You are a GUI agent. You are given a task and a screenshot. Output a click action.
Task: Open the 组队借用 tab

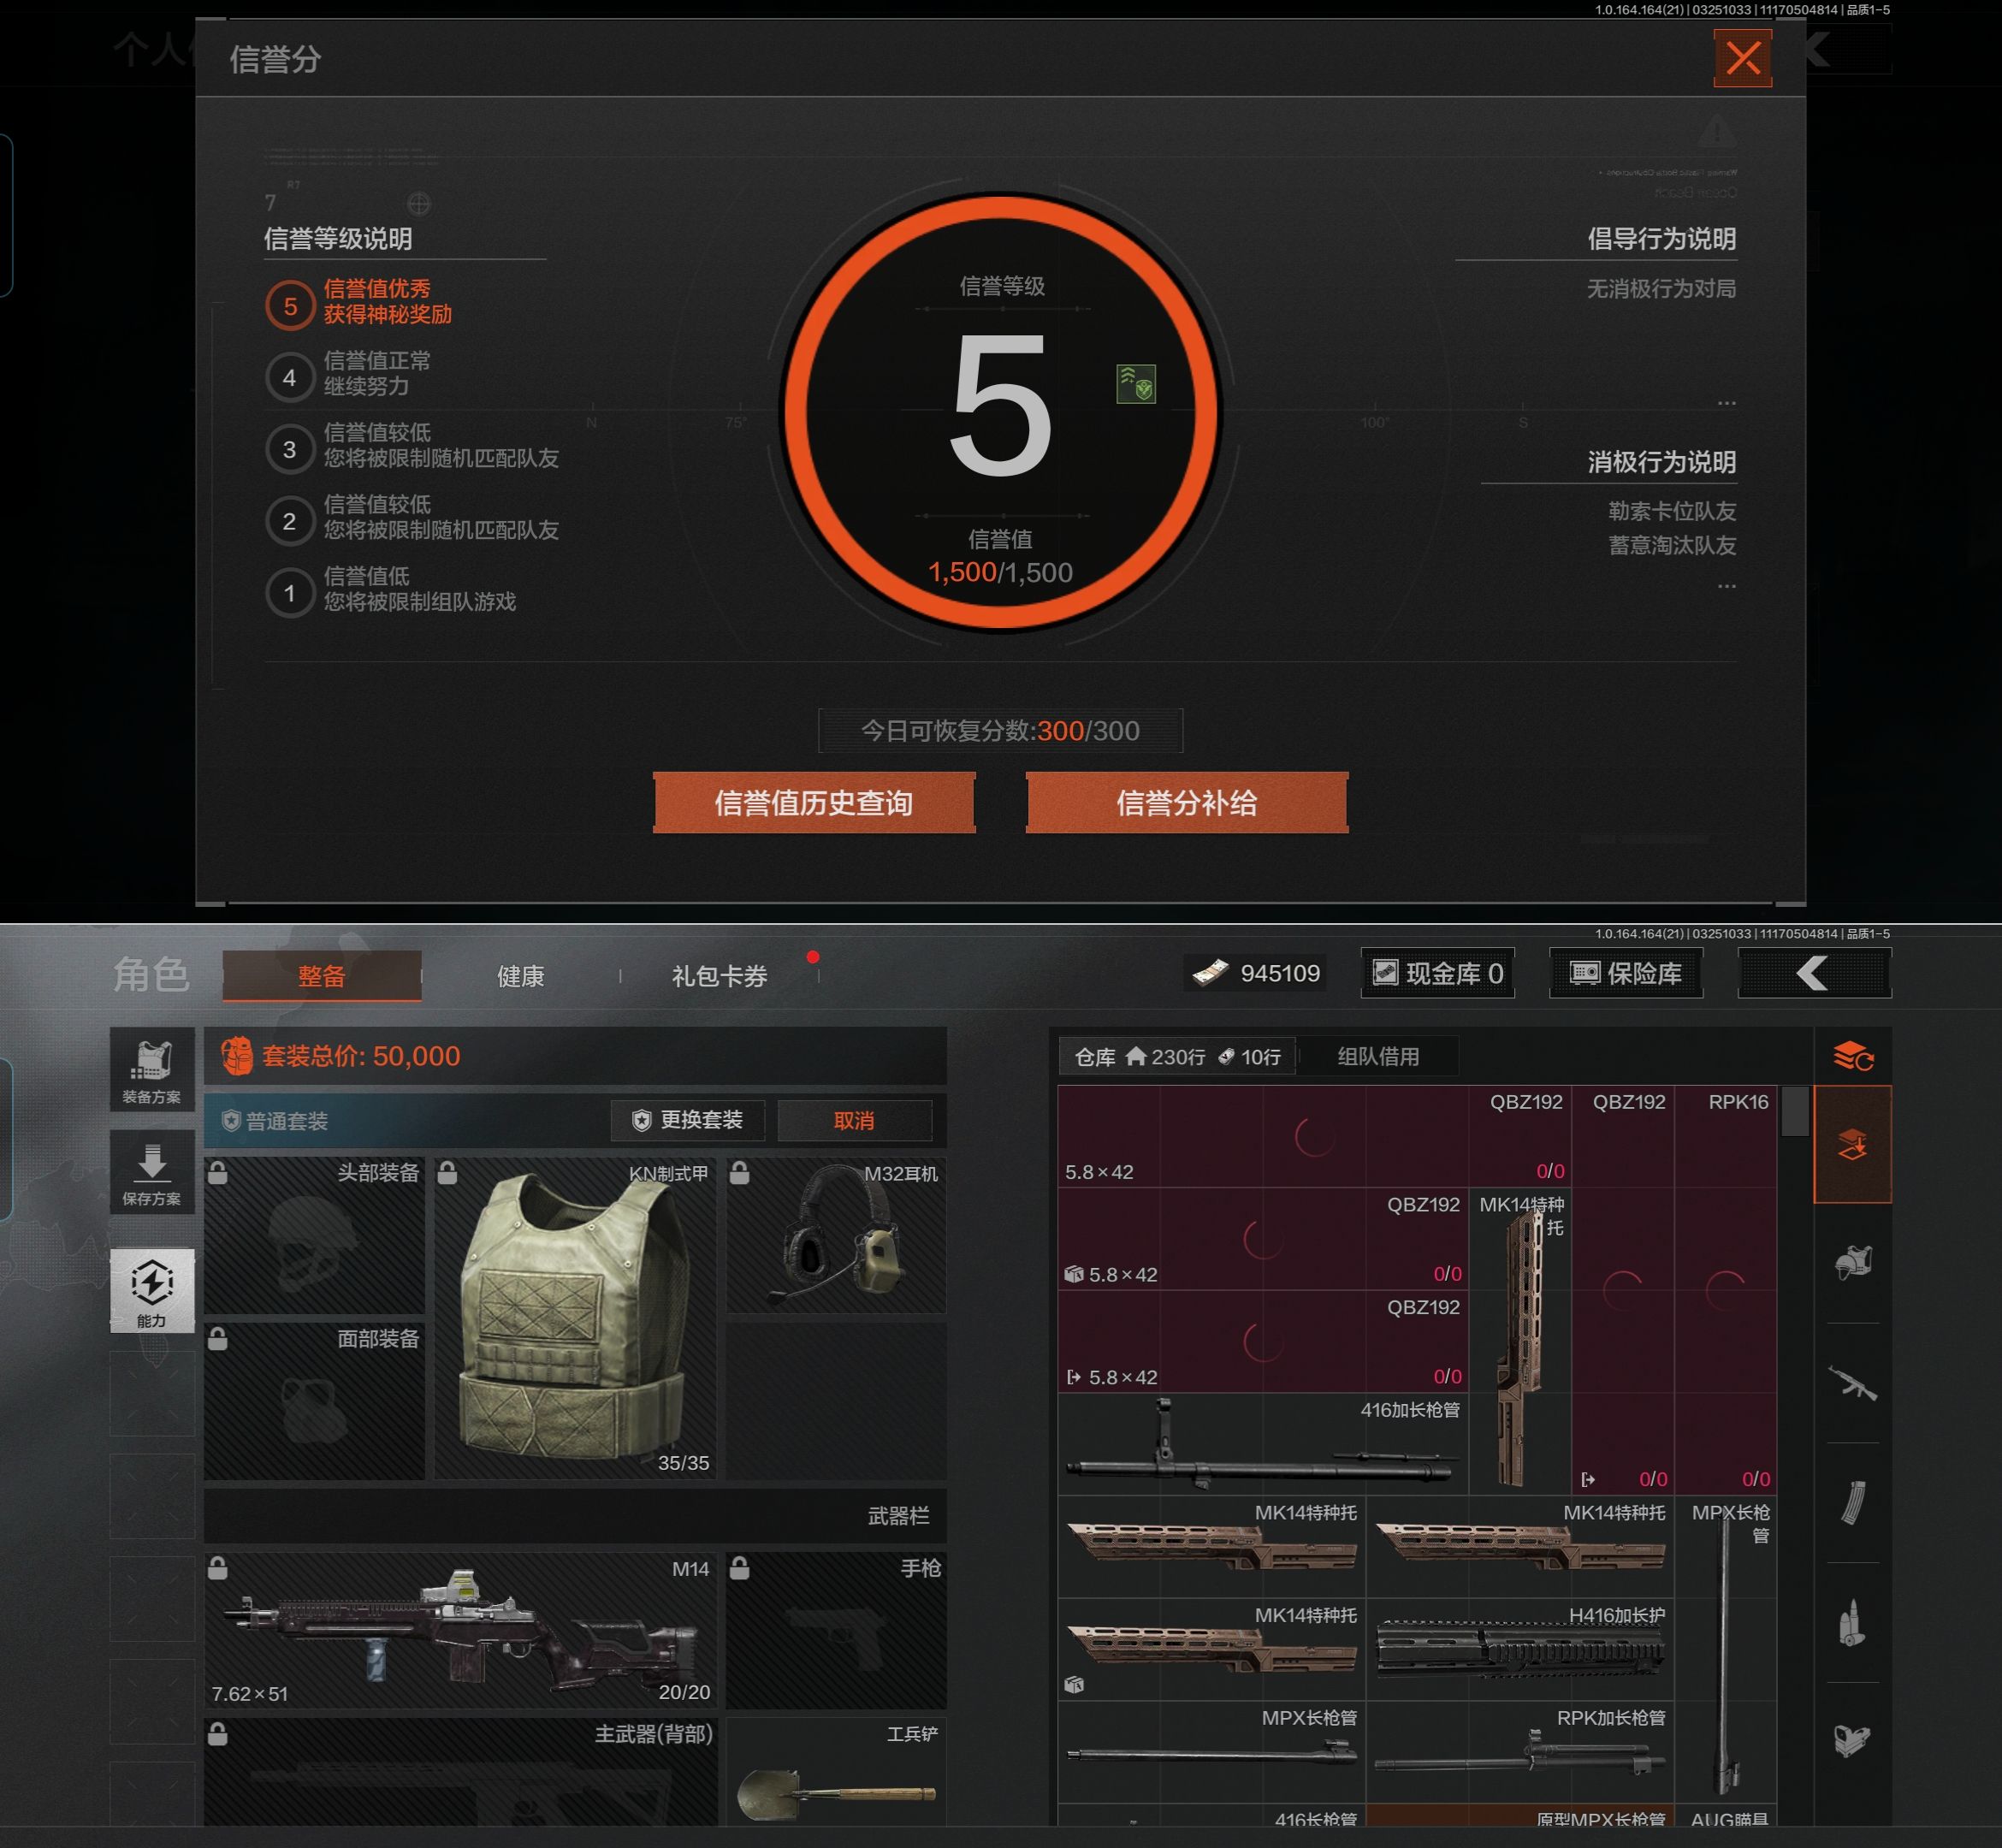tap(1378, 1056)
